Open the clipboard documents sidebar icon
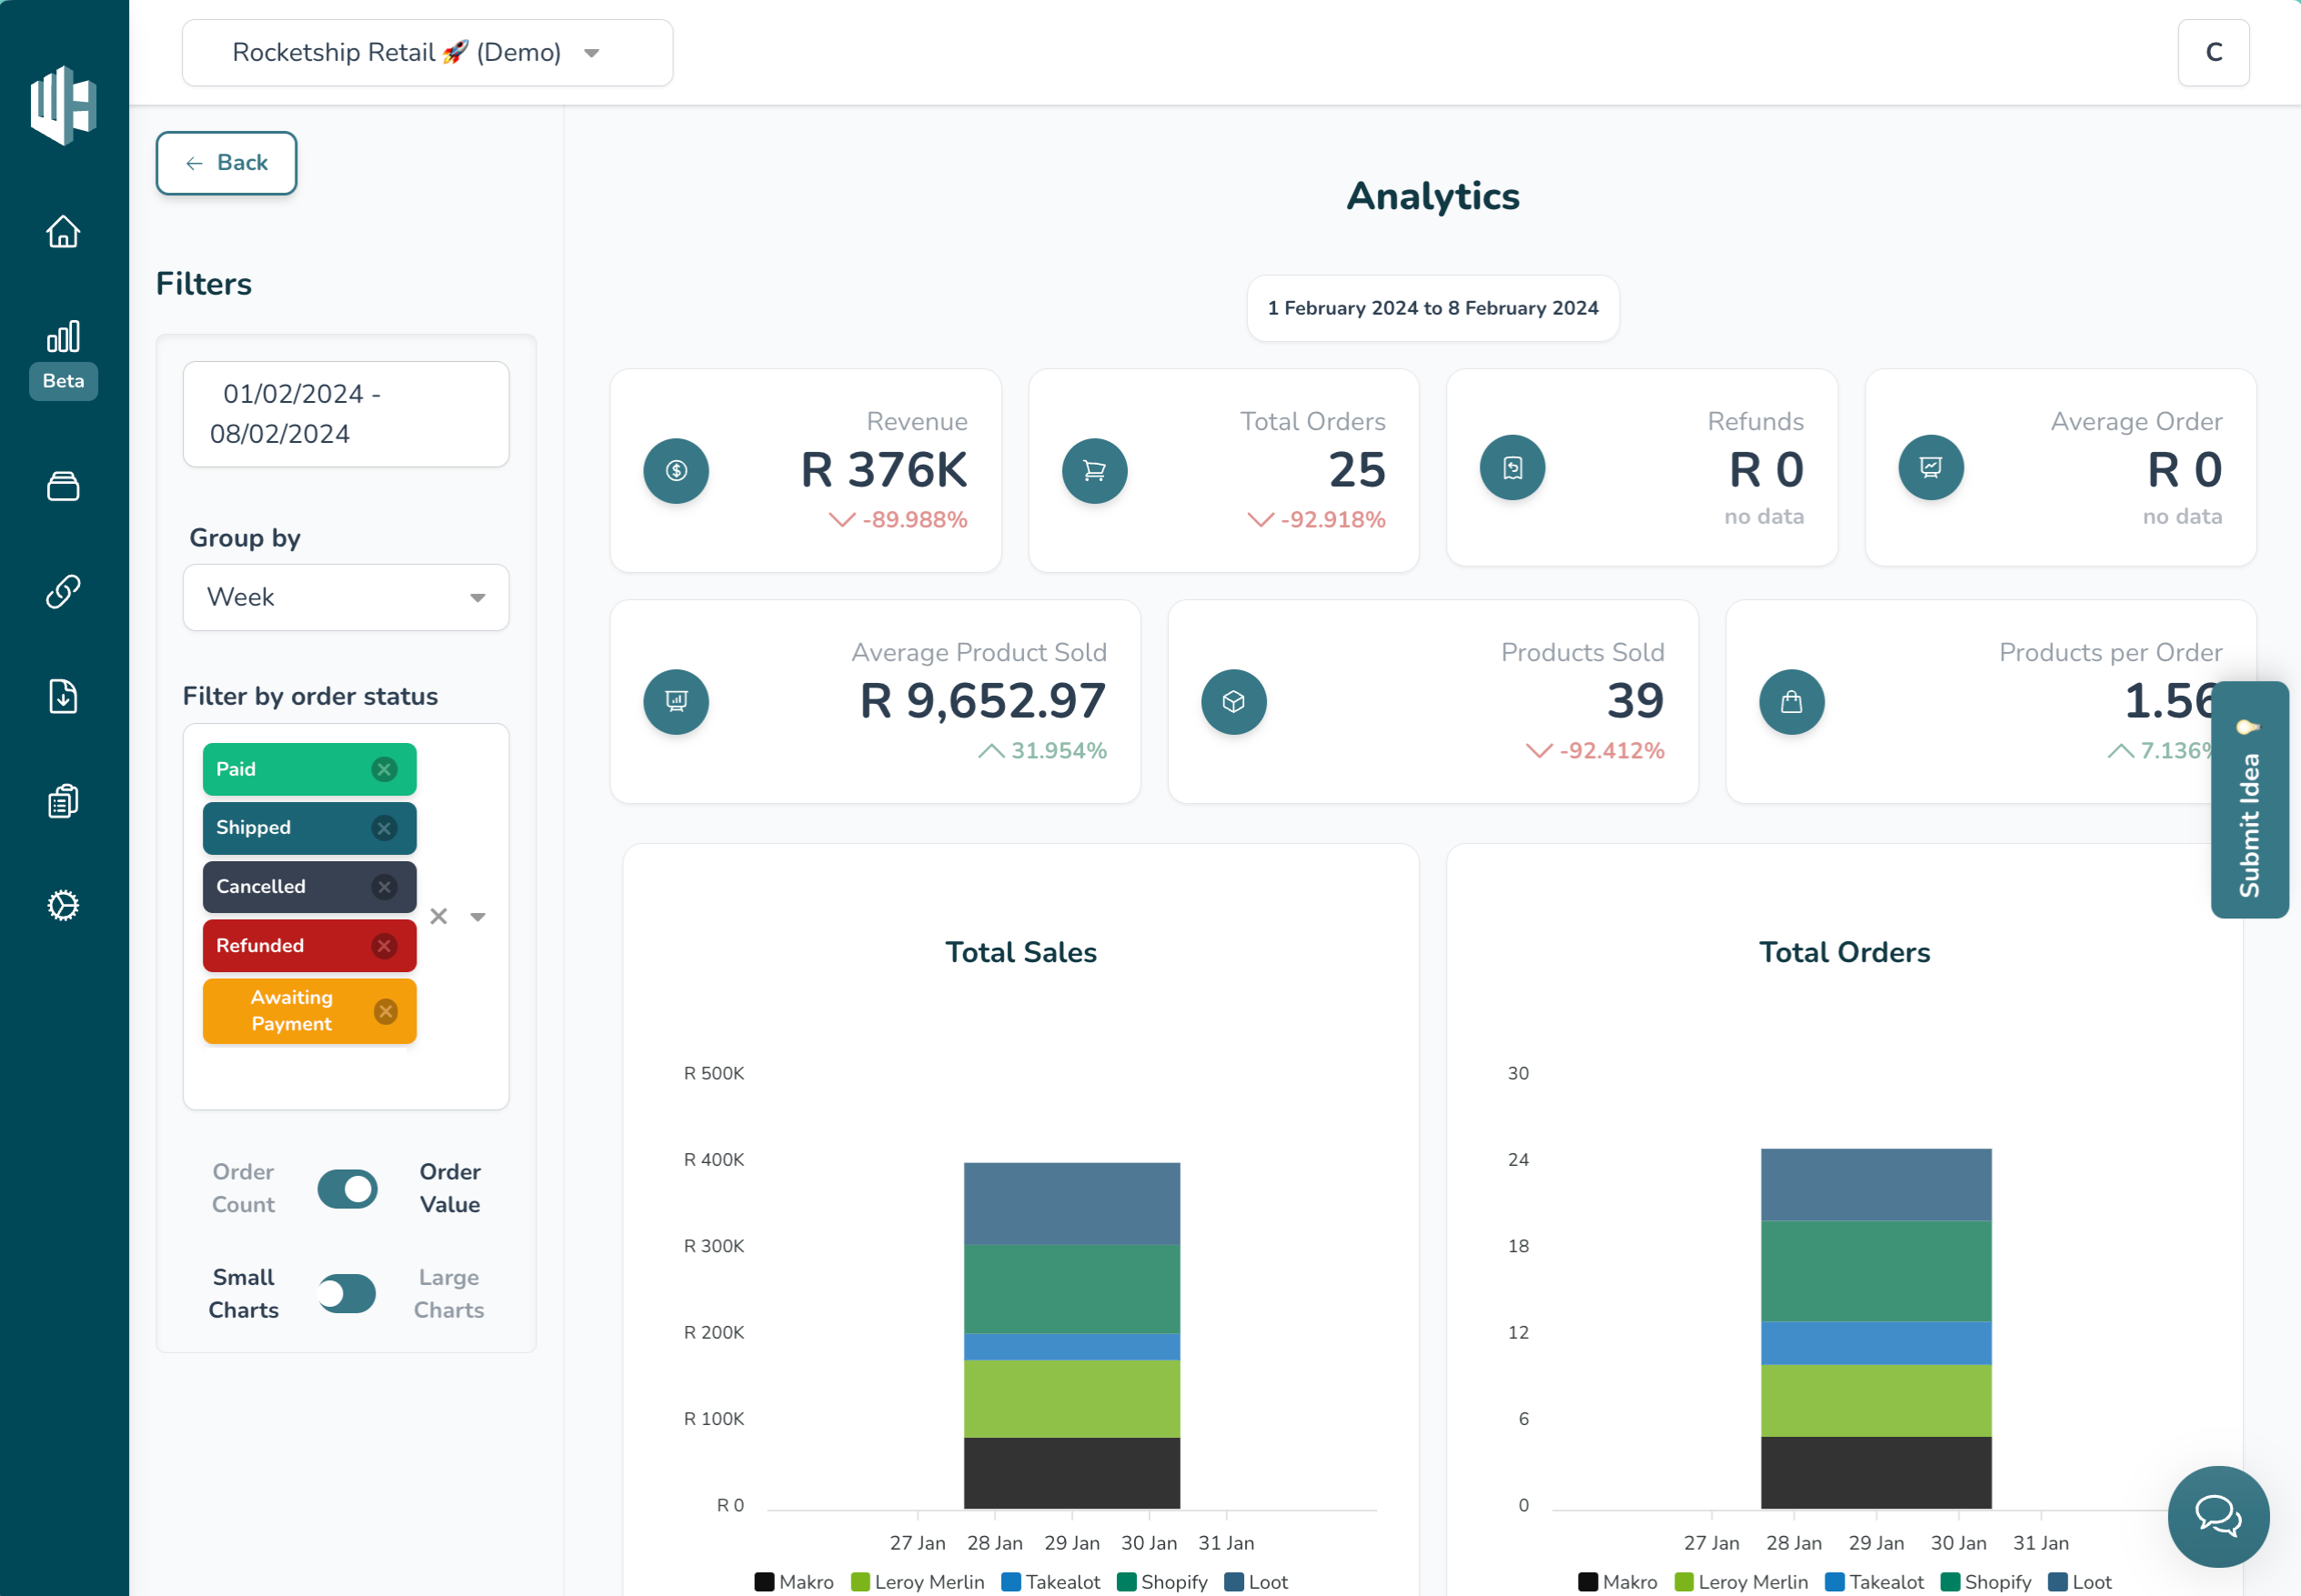This screenshot has width=2301, height=1596. point(63,801)
